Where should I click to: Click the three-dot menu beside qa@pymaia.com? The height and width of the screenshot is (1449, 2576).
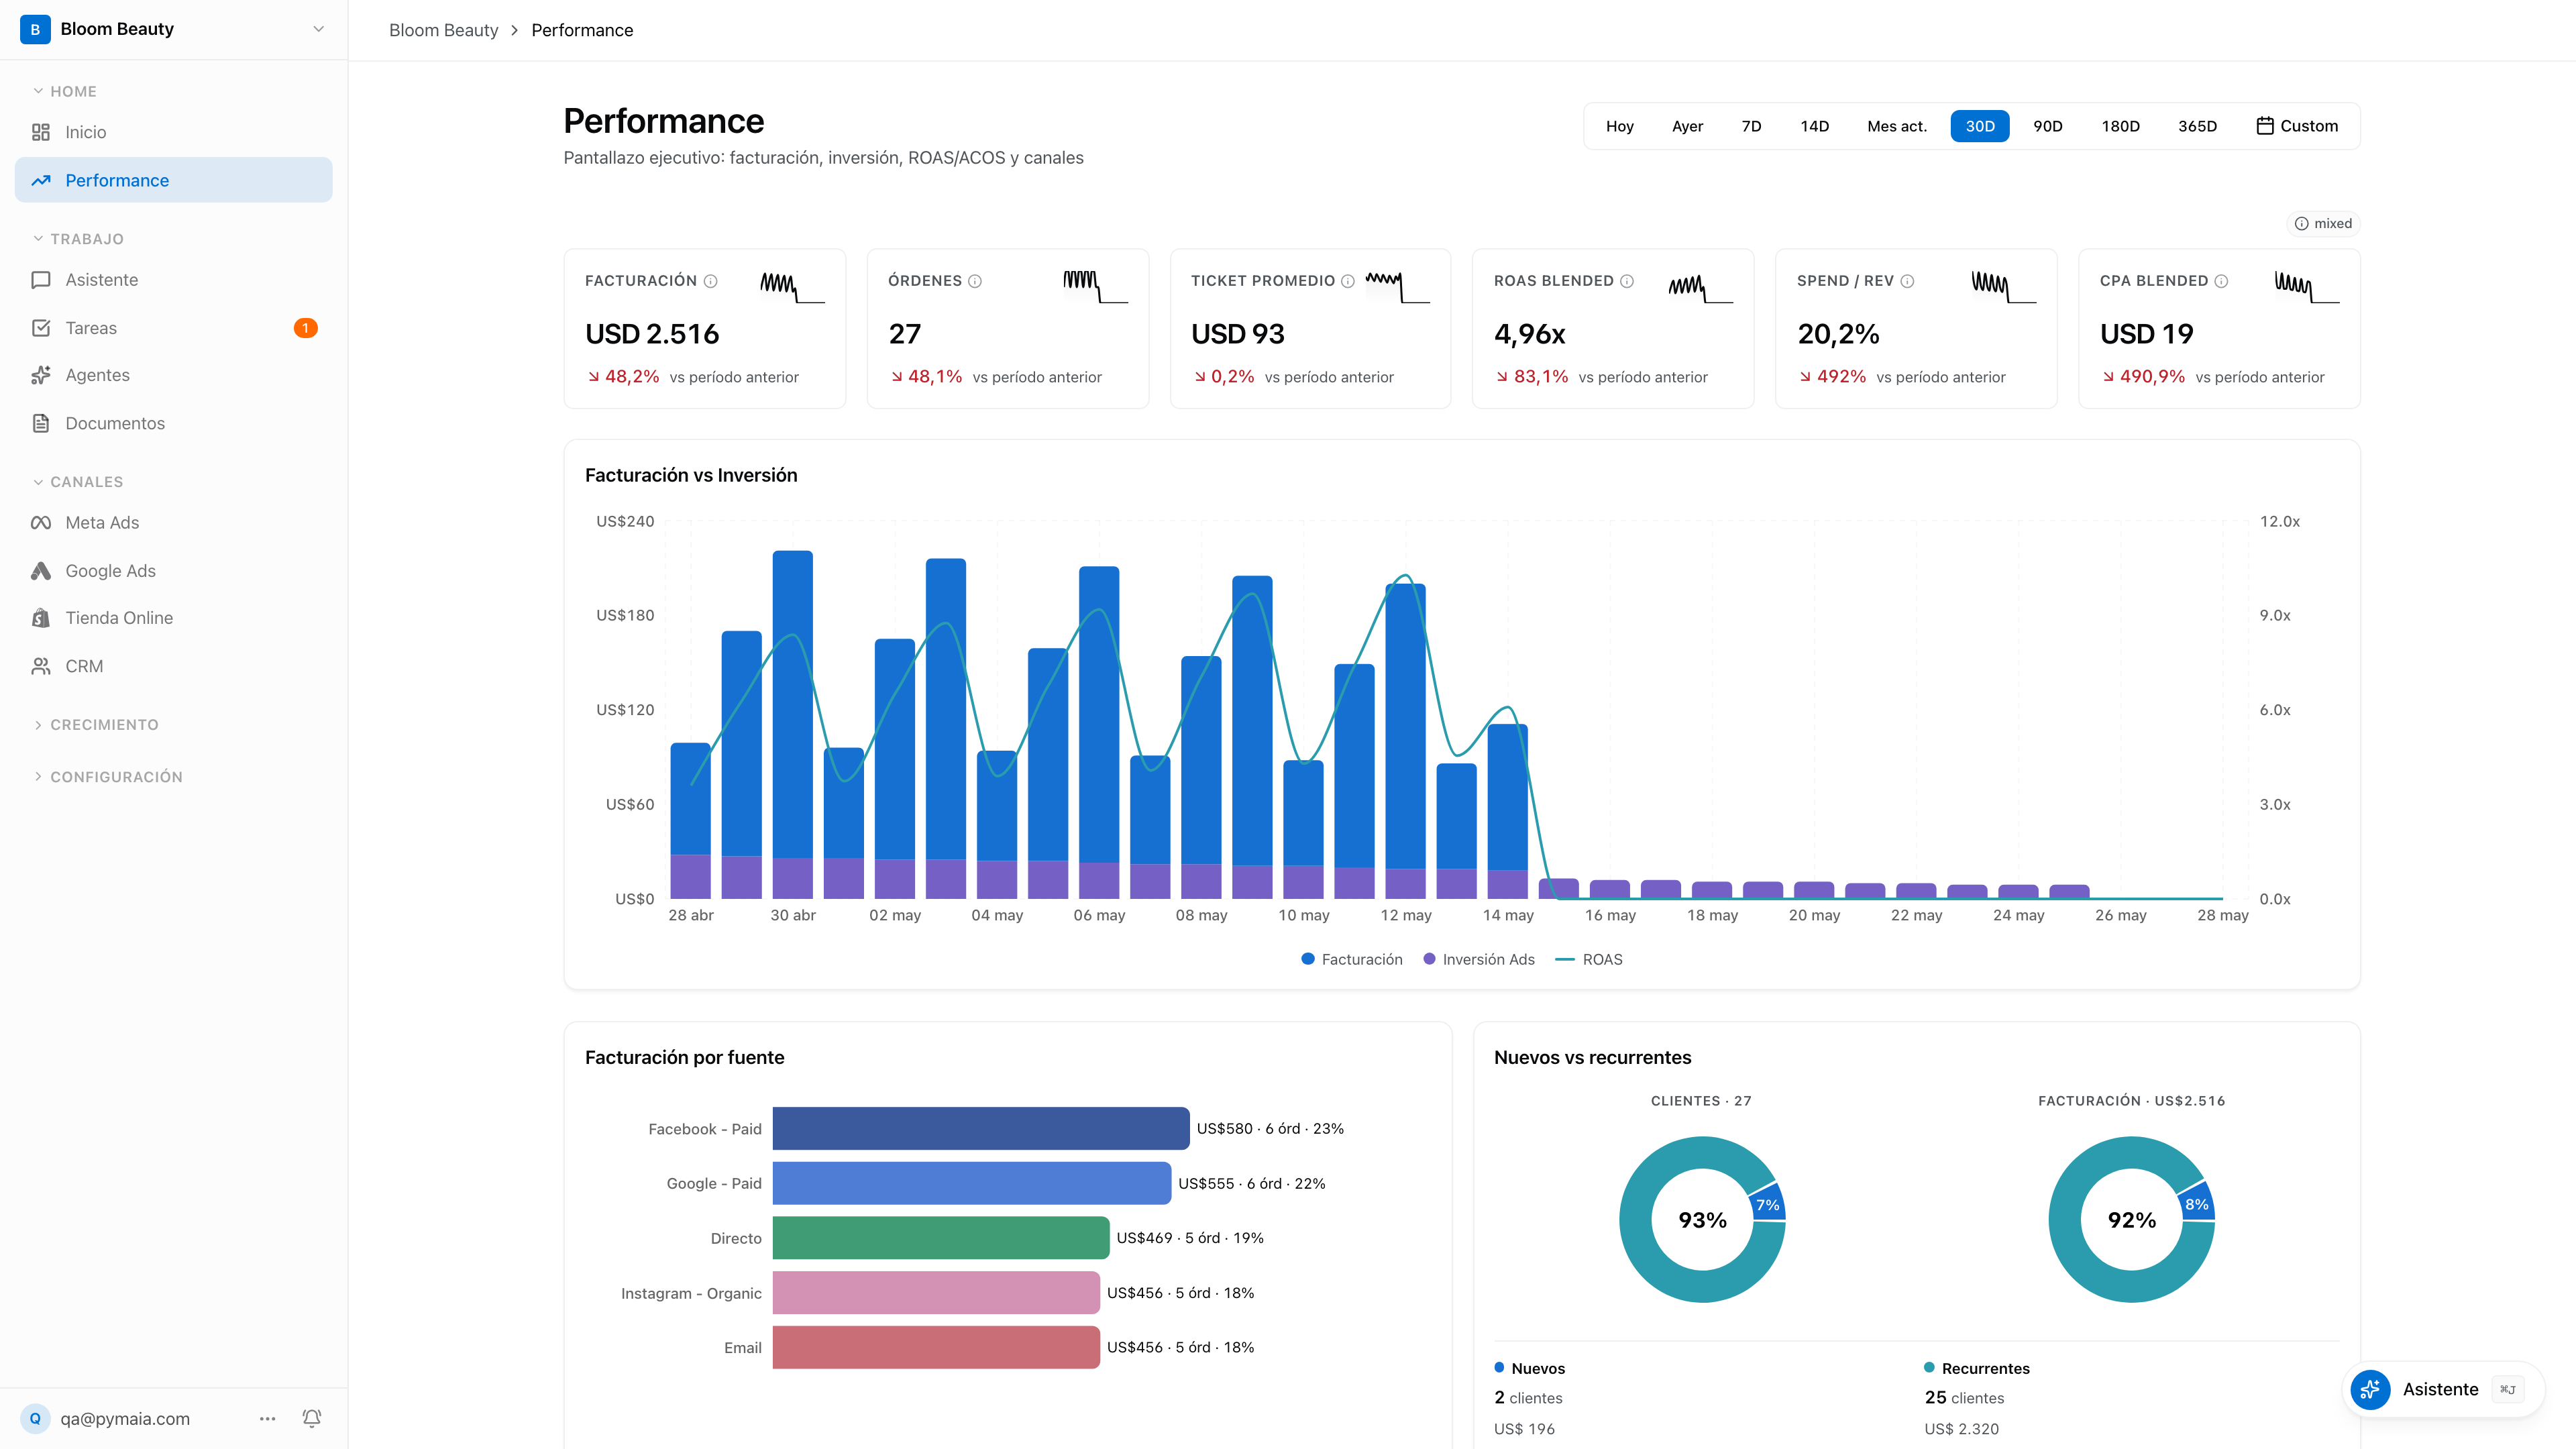[x=267, y=1418]
